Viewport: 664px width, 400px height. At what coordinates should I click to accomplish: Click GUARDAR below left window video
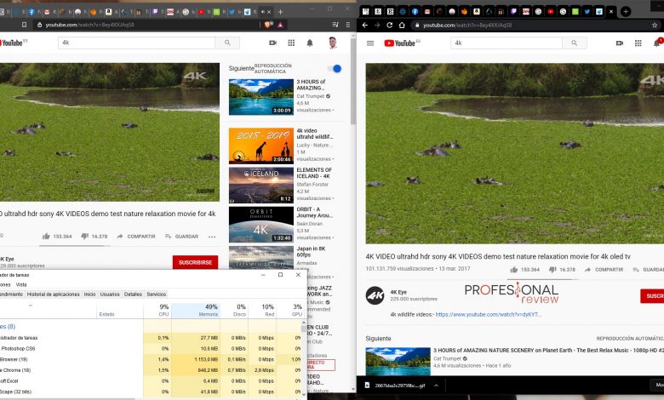coord(181,237)
